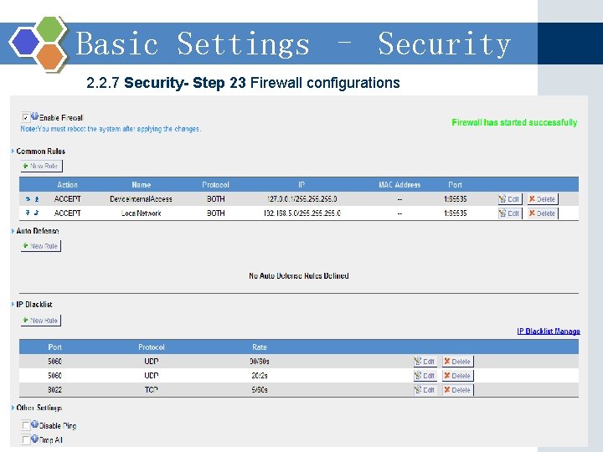Click the Rate column header
The image size is (603, 452).
[260, 347]
